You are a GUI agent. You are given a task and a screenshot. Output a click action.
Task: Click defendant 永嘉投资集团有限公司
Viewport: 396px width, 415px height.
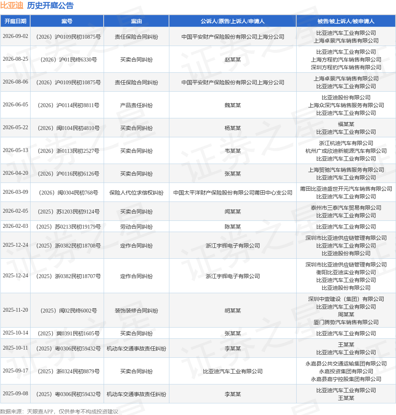coord(346,371)
